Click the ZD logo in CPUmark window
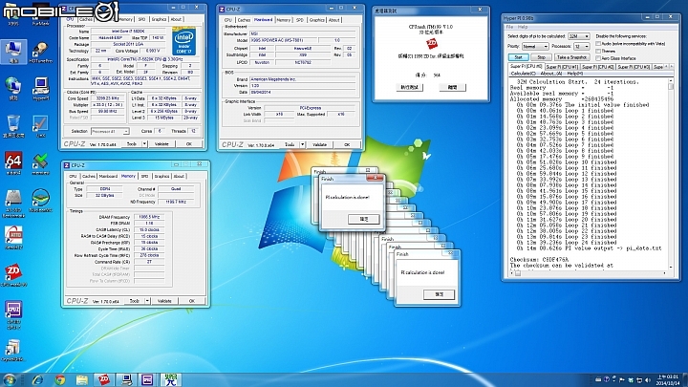 (432, 43)
